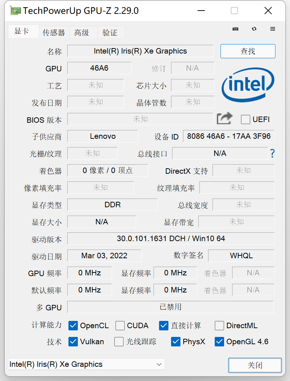Click the 设备 ID field 8086 46A6 - 17AA 3F96

pos(229,136)
